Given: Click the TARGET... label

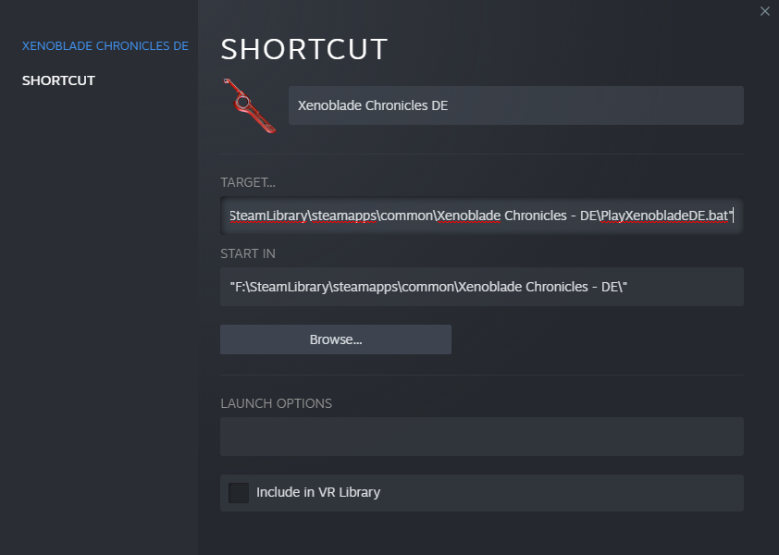Looking at the screenshot, I should click(247, 182).
